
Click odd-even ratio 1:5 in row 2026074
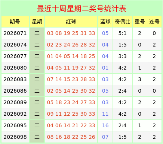[x=123, y=45]
